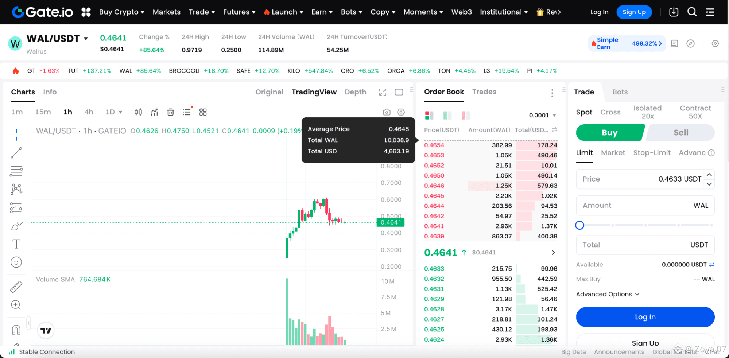Screen dimensions: 729x358
Task: Switch order side to Sell
Action: click(x=681, y=133)
